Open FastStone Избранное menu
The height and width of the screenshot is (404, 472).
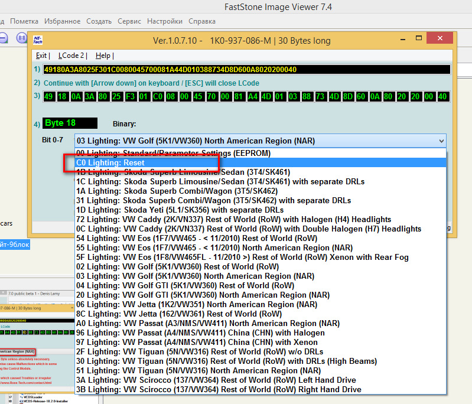click(x=62, y=21)
